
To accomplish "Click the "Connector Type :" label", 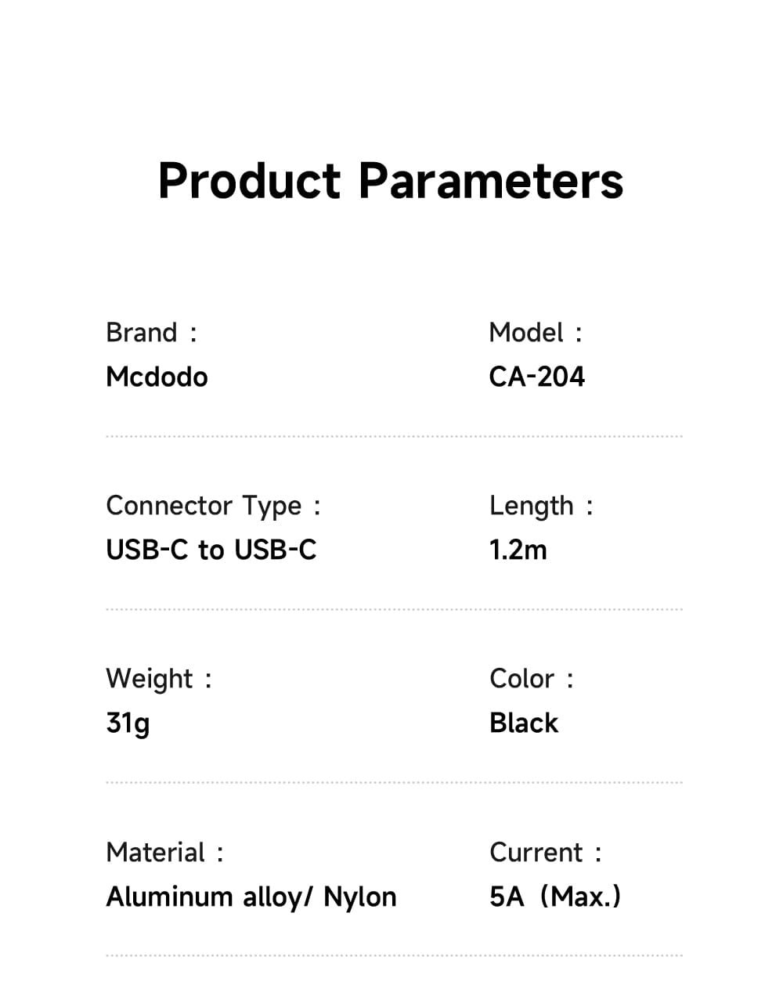I will pyautogui.click(x=213, y=506).
